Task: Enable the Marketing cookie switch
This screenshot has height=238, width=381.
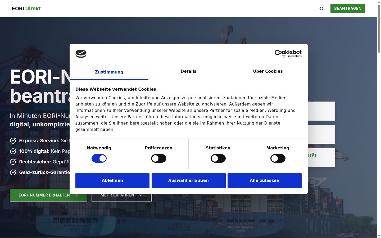Action: point(278,158)
